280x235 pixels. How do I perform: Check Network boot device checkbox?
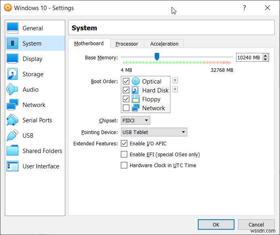point(126,108)
